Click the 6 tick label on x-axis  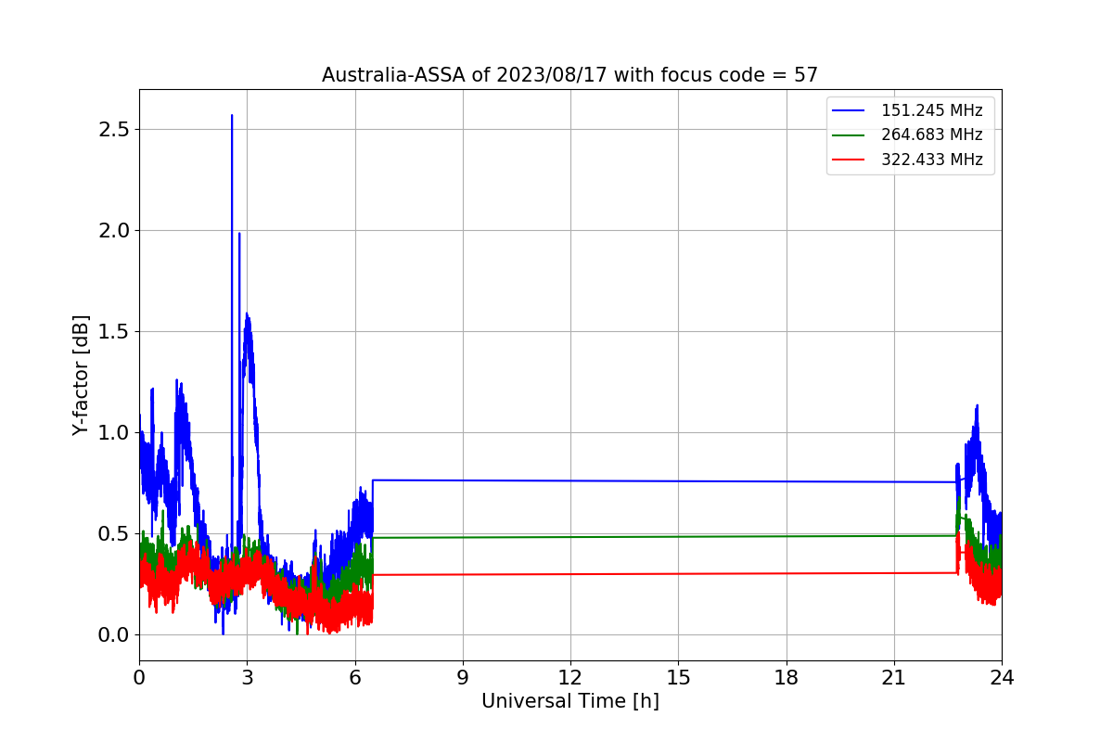click(x=355, y=678)
